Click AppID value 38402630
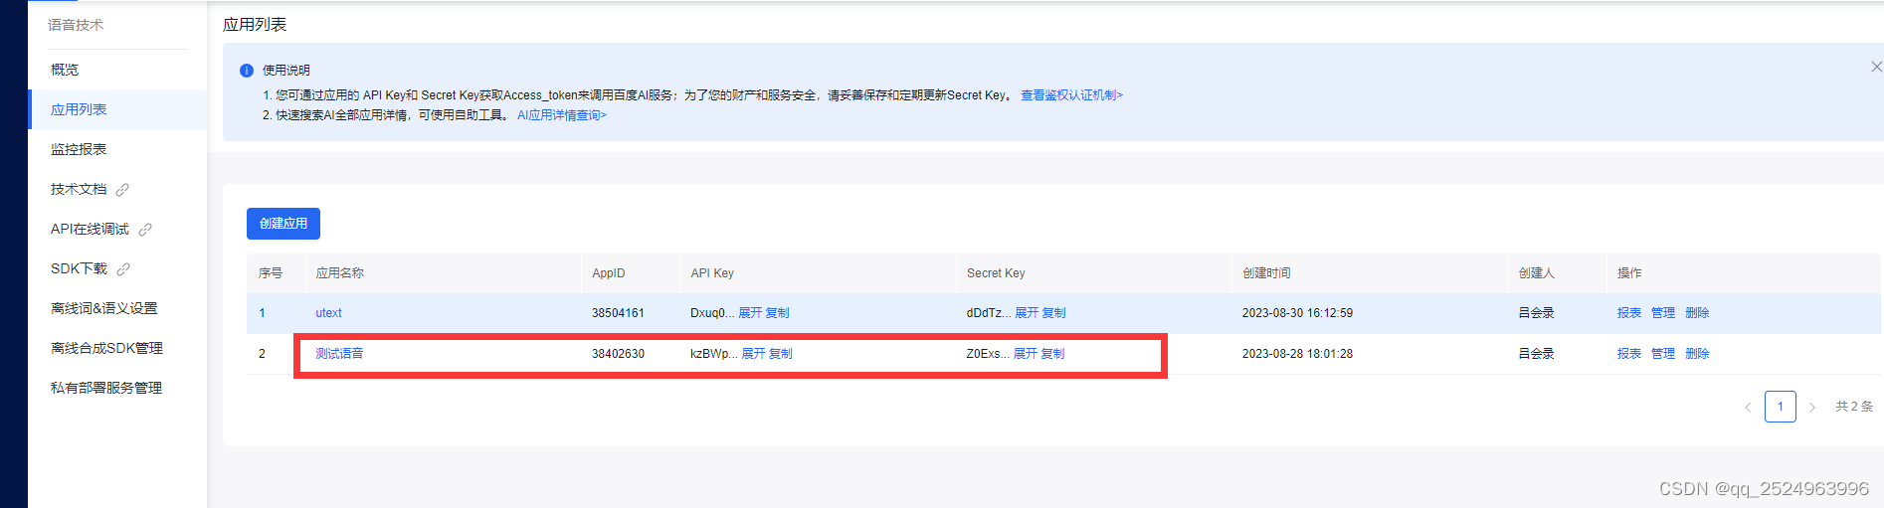1884x508 pixels. pos(618,354)
